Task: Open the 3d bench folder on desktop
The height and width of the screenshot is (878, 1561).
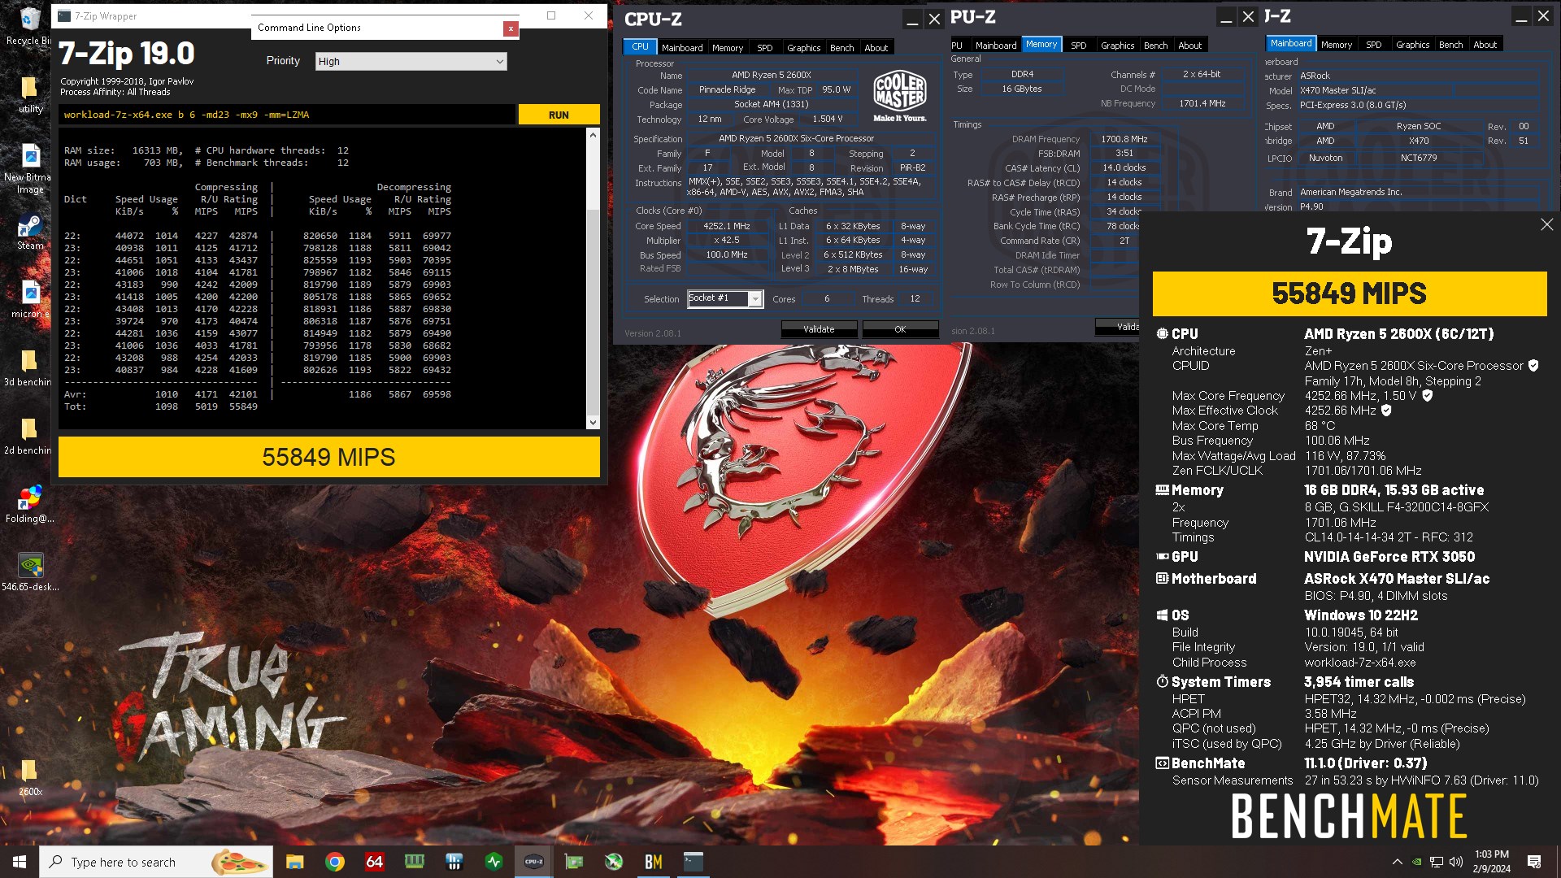Action: 29,367
